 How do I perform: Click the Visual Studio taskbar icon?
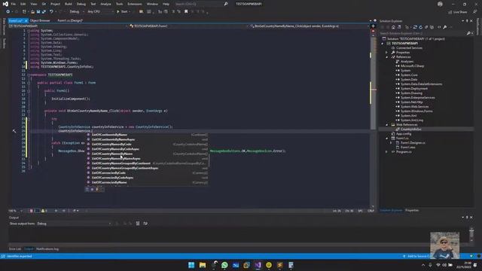tap(258, 265)
